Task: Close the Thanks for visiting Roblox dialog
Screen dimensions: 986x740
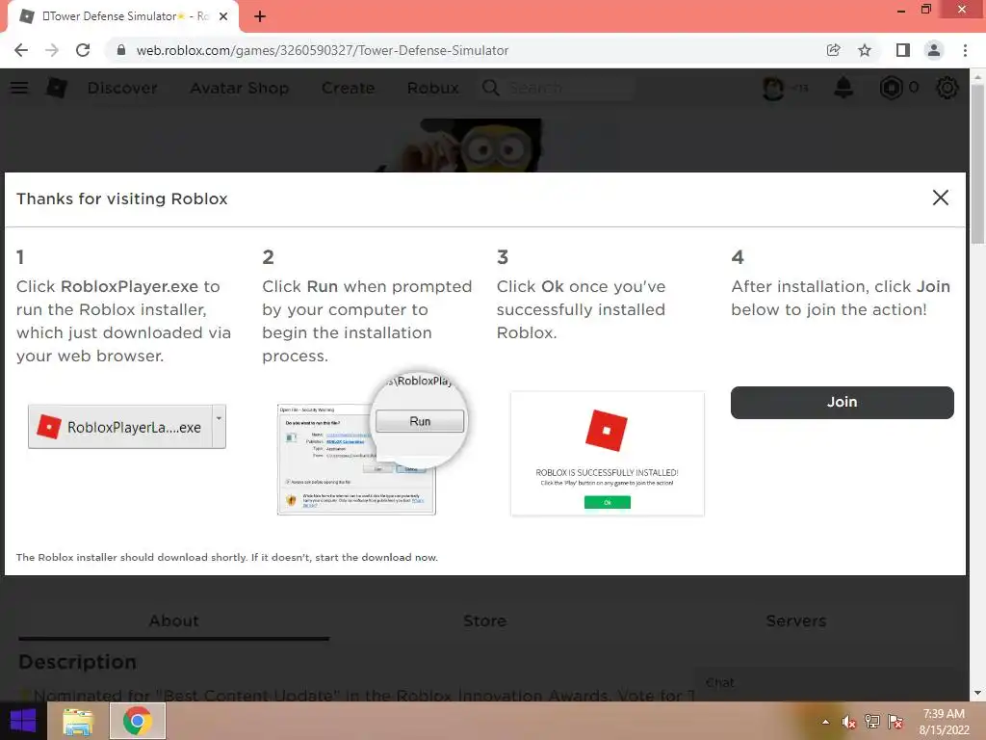Action: (940, 198)
